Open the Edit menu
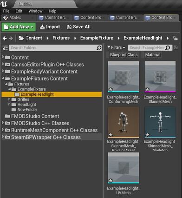This screenshot has height=198, width=182. pyautogui.click(x=19, y=11)
